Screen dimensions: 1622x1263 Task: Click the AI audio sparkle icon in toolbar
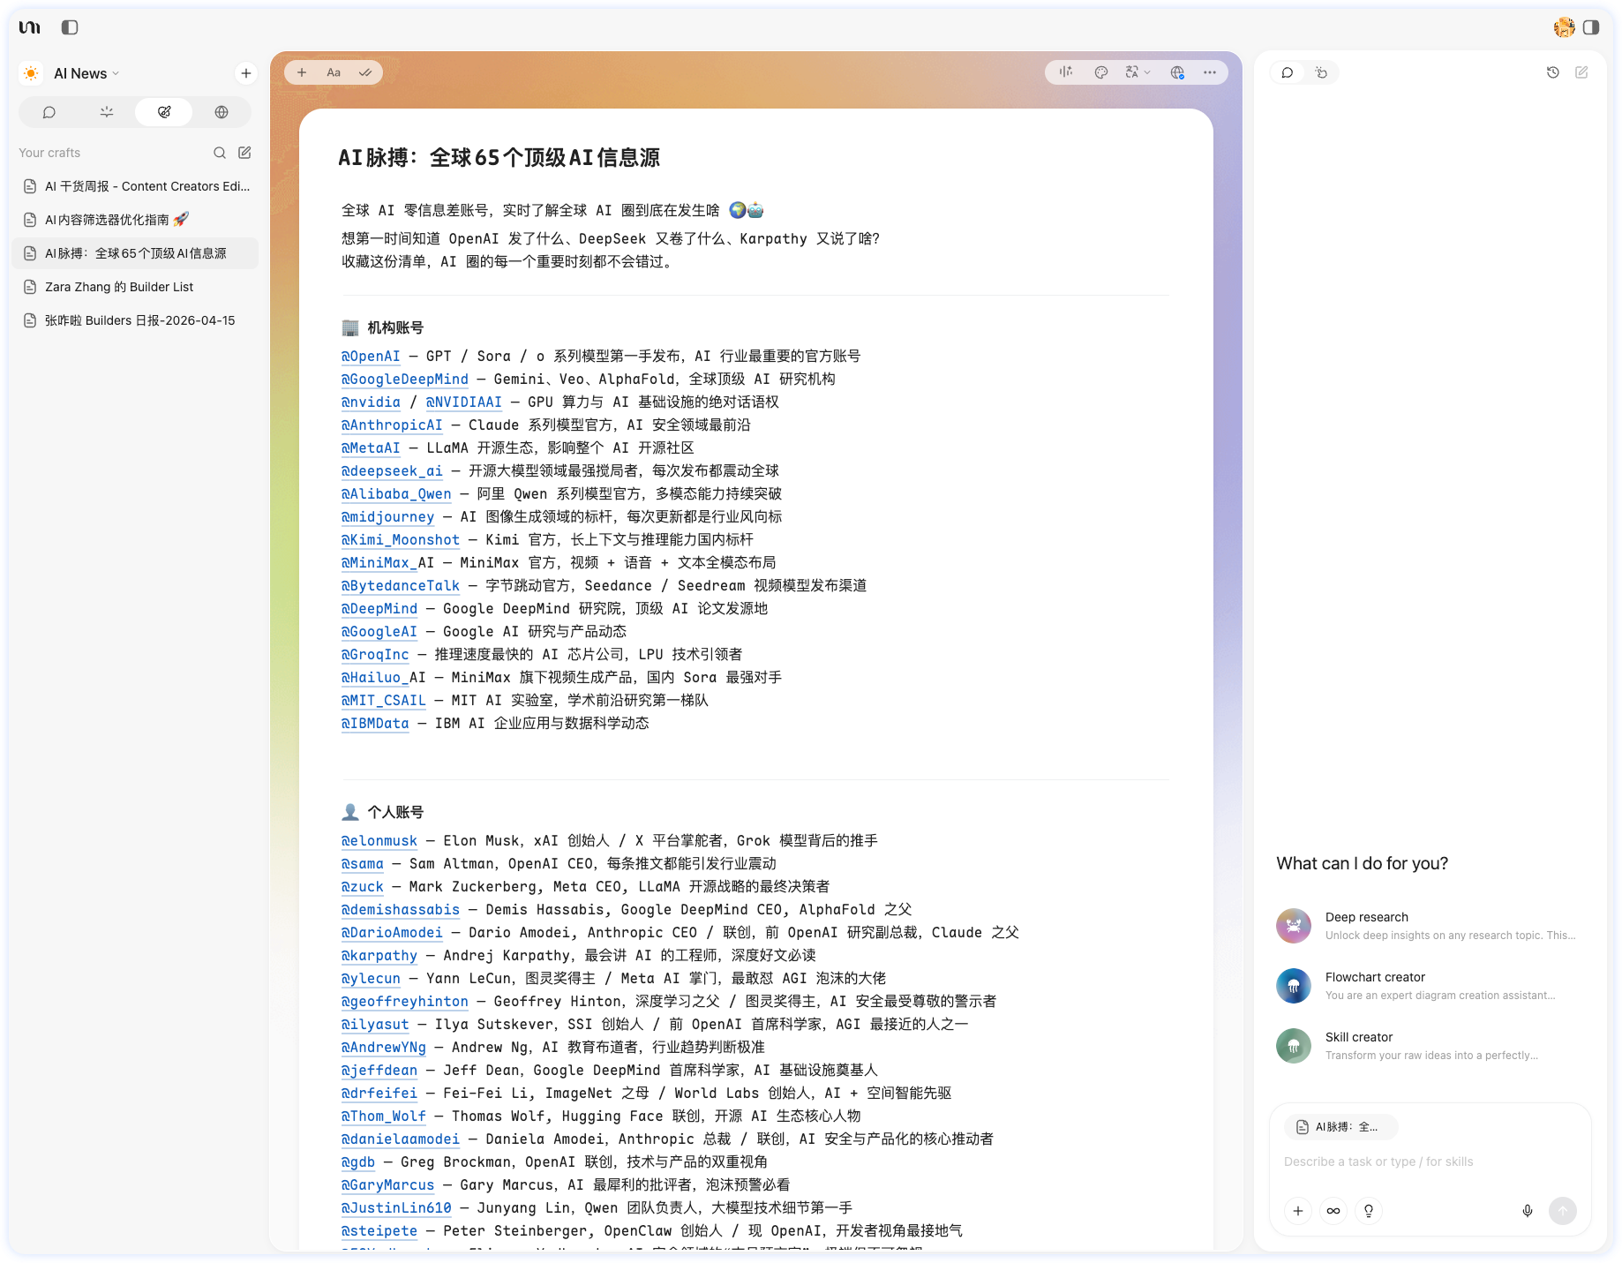click(1066, 72)
